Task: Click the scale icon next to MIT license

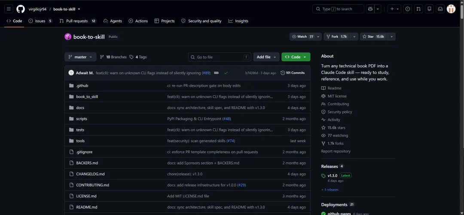Action: coord(324,96)
